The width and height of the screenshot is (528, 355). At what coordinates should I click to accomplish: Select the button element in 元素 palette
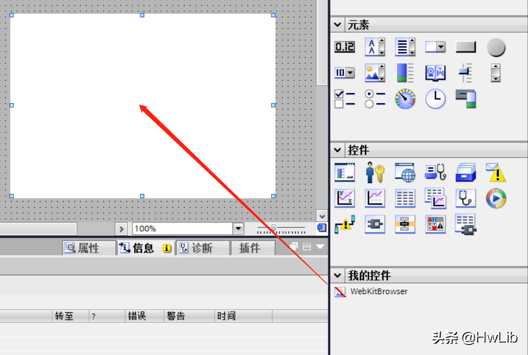[465, 47]
